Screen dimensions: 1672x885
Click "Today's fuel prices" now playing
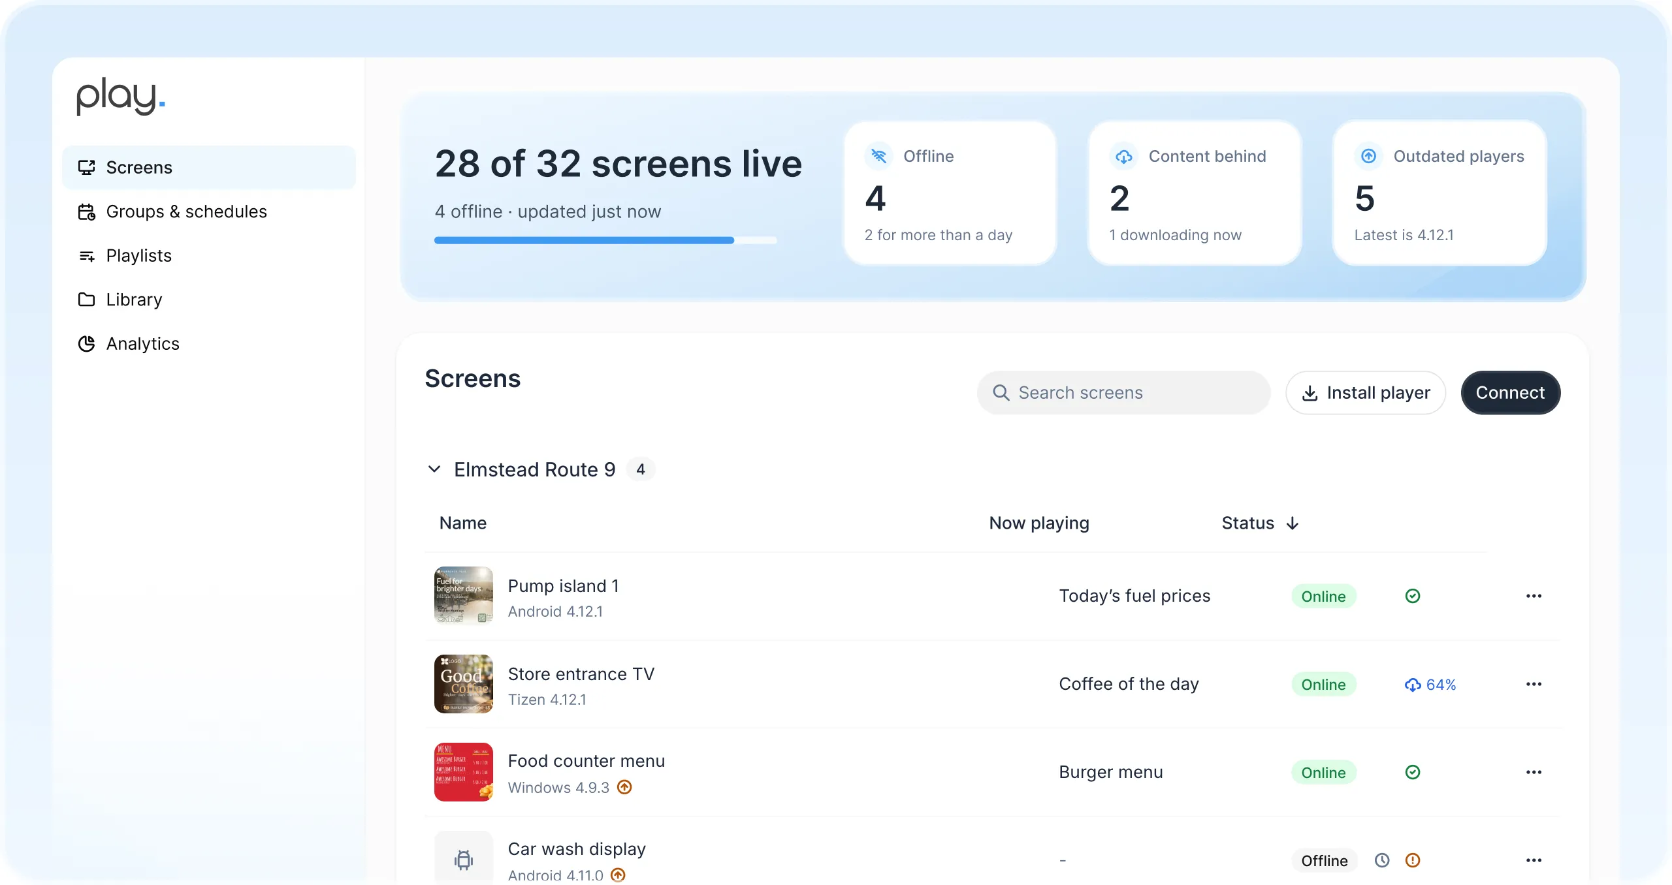[x=1134, y=596]
